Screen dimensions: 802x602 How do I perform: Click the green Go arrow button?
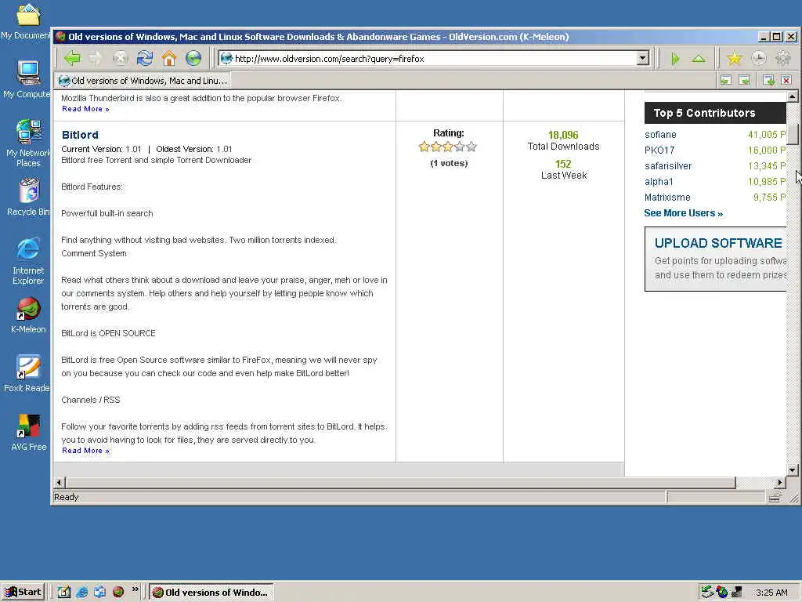(x=675, y=58)
